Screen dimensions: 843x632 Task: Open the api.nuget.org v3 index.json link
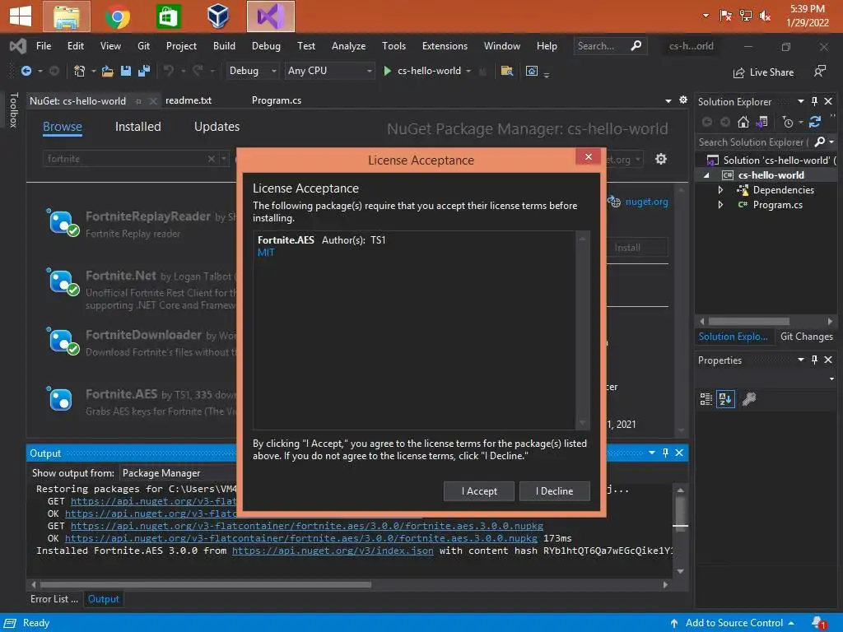tap(333, 551)
